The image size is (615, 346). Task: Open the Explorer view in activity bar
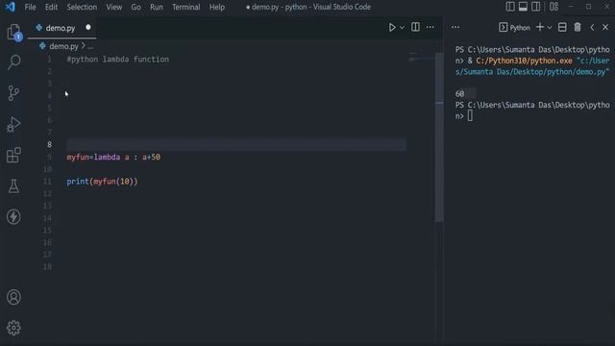coord(13,32)
